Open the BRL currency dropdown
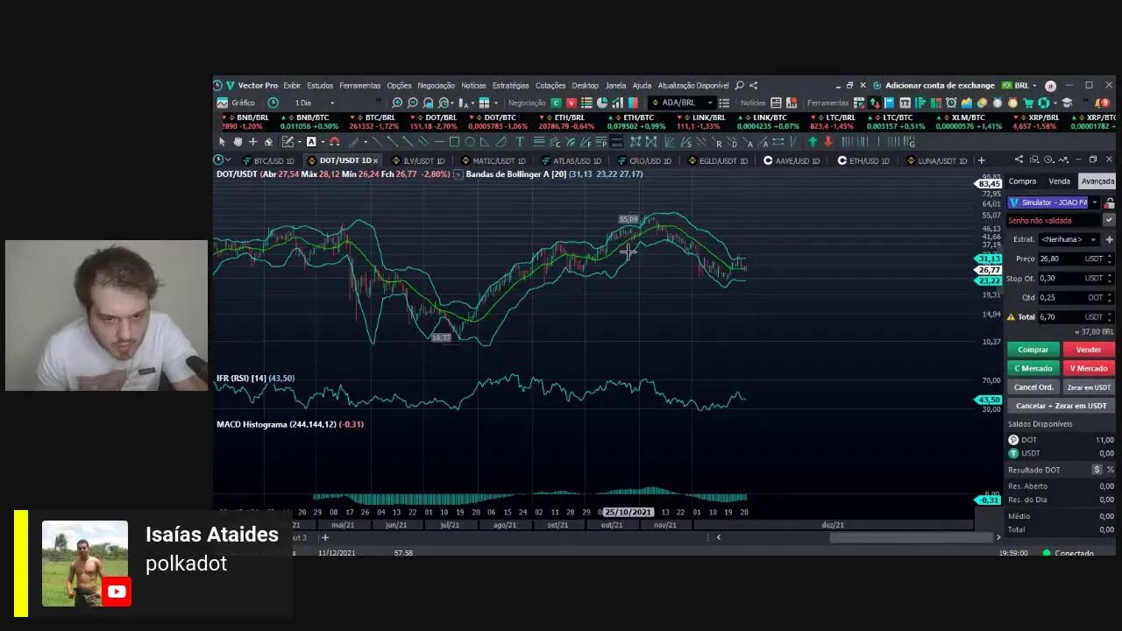This screenshot has height=631, width=1122. coord(1035,85)
